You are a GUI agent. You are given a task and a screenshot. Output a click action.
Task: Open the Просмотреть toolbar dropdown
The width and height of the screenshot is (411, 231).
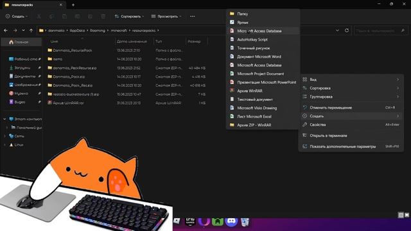click(166, 16)
